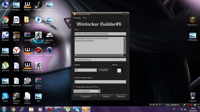Select the Warface desktop icon
The height and width of the screenshot is (112, 200).
click(27, 6)
